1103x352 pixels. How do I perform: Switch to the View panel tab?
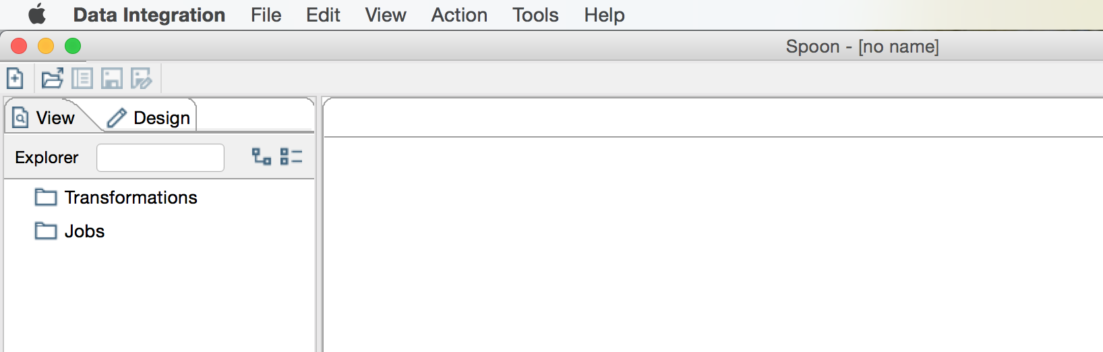pyautogui.click(x=44, y=118)
